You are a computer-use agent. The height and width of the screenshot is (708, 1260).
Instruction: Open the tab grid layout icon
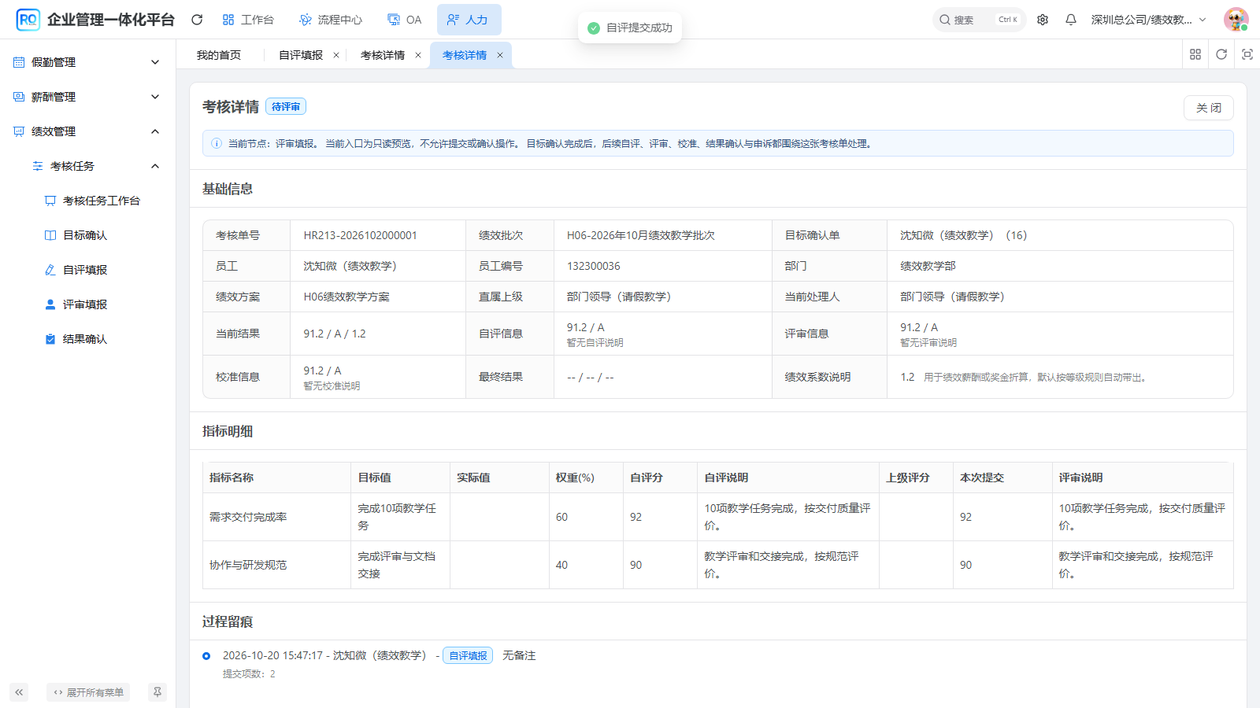[1195, 54]
